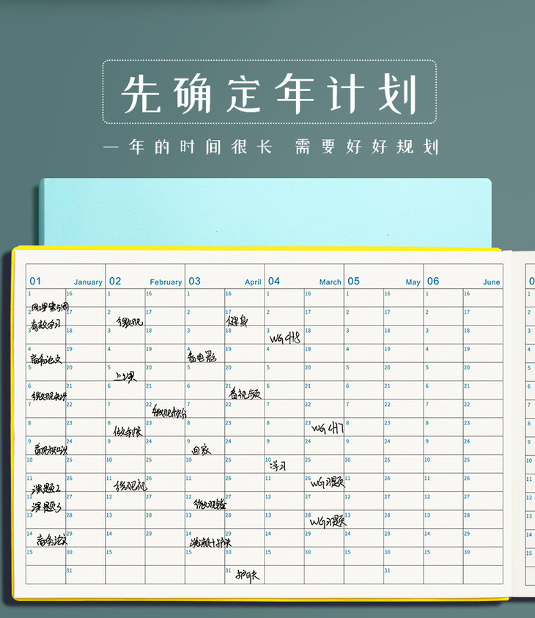Click the handwritten '课题3' in January
The height and width of the screenshot is (618, 535).
tap(46, 506)
